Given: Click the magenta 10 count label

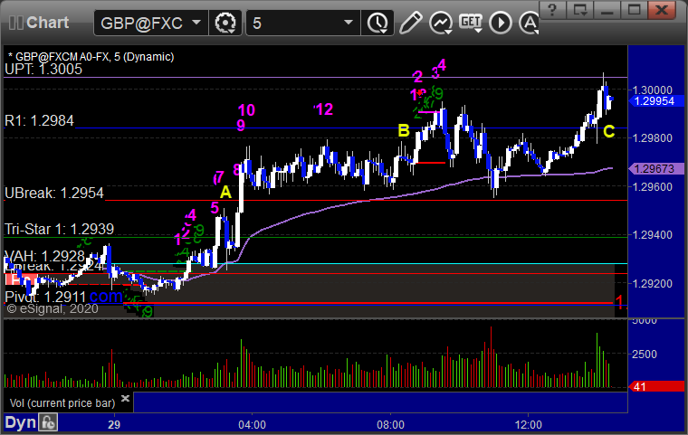Looking at the screenshot, I should coord(246,110).
